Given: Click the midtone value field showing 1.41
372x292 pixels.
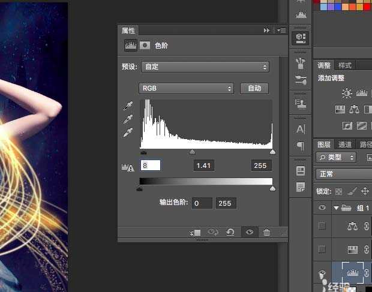Looking at the screenshot, I should [x=205, y=165].
